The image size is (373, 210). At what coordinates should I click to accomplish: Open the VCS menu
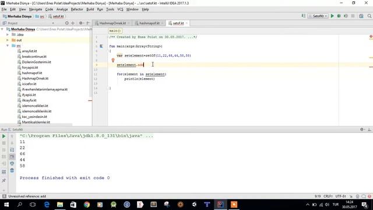120,9
